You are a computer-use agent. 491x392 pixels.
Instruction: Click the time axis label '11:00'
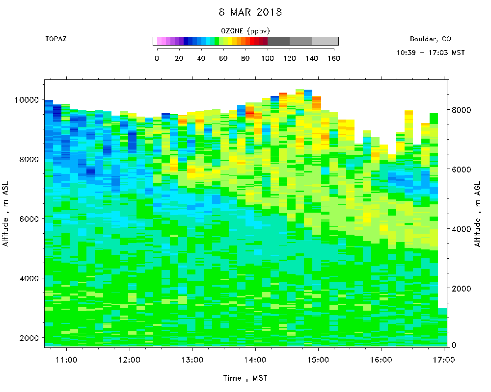point(66,360)
